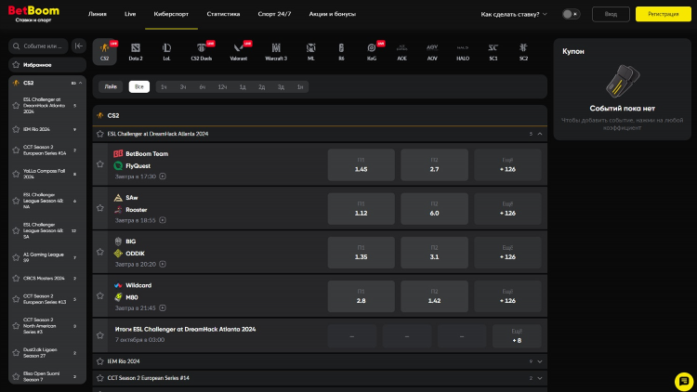Select the AOE game icon
The height and width of the screenshot is (392, 697).
(x=401, y=52)
